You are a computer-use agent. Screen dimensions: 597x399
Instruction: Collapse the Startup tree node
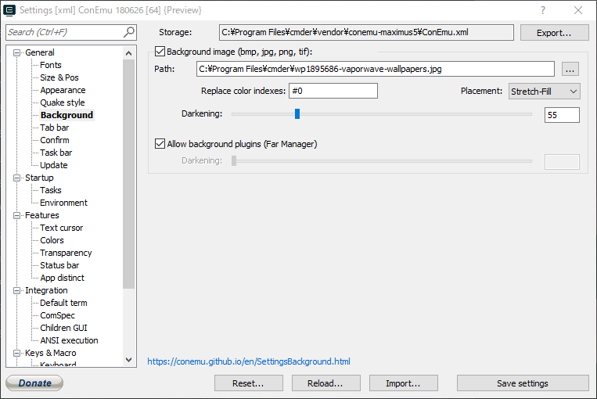pos(16,178)
